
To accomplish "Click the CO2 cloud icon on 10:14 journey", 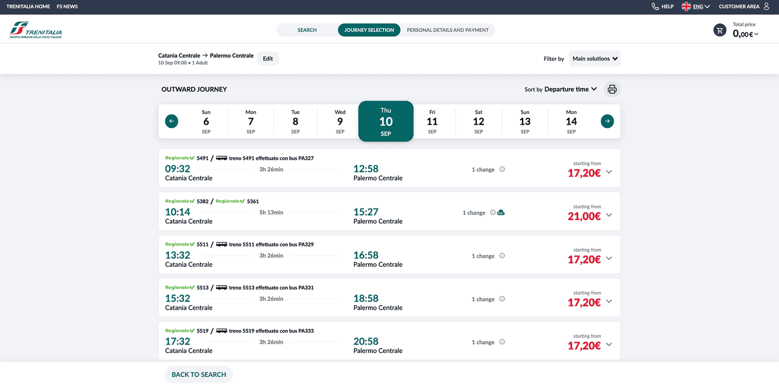I will 501,213.
